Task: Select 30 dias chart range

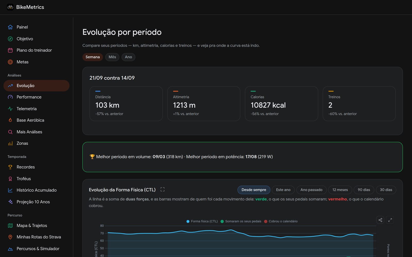Action: pyautogui.click(x=386, y=190)
